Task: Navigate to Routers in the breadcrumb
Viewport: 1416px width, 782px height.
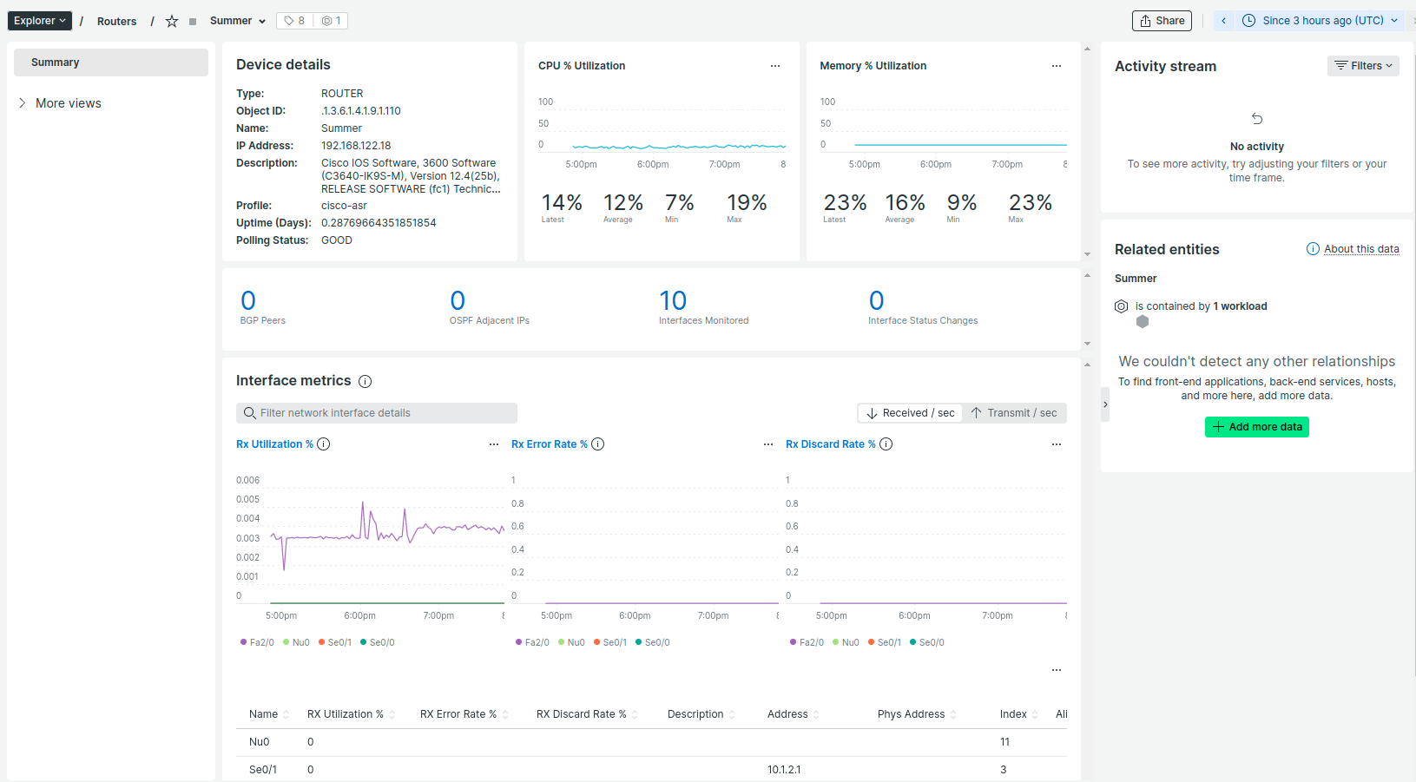Action: pos(116,21)
